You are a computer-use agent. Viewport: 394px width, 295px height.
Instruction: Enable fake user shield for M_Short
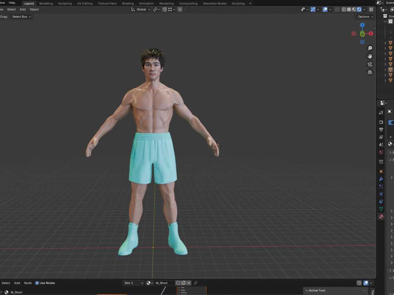click(x=178, y=283)
